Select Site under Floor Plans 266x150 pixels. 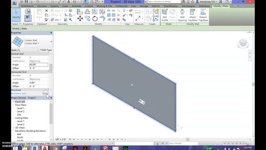tap(19, 115)
